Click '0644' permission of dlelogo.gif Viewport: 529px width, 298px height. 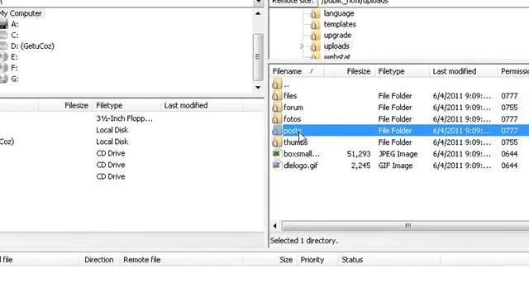pyautogui.click(x=509, y=166)
